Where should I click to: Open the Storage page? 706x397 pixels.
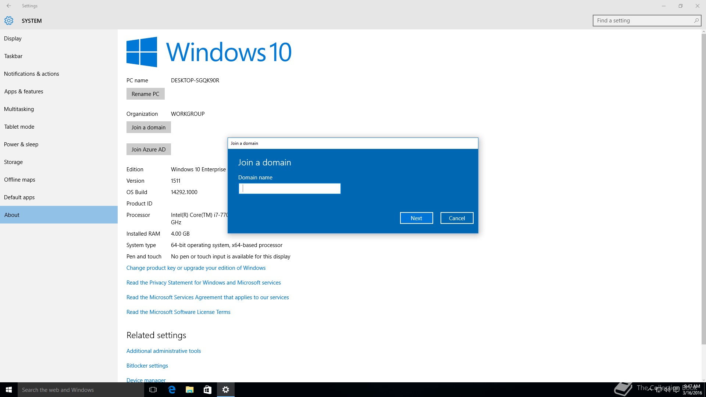coord(59,162)
